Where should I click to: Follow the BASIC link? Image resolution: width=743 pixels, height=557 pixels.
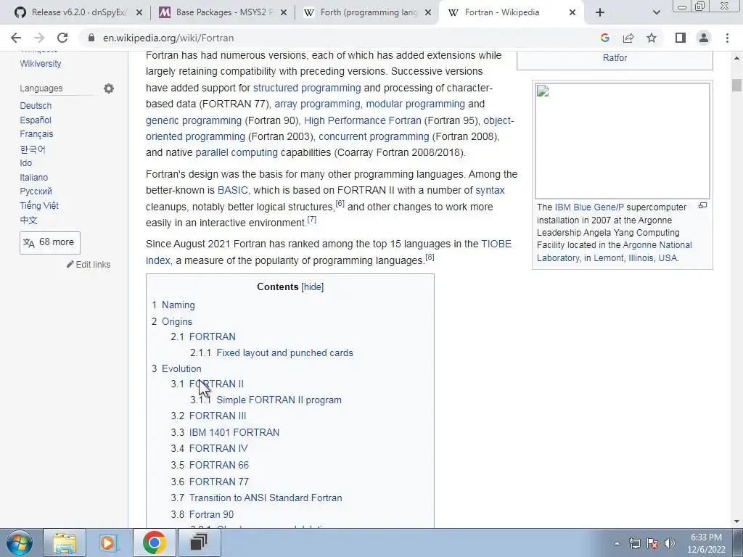tap(233, 191)
